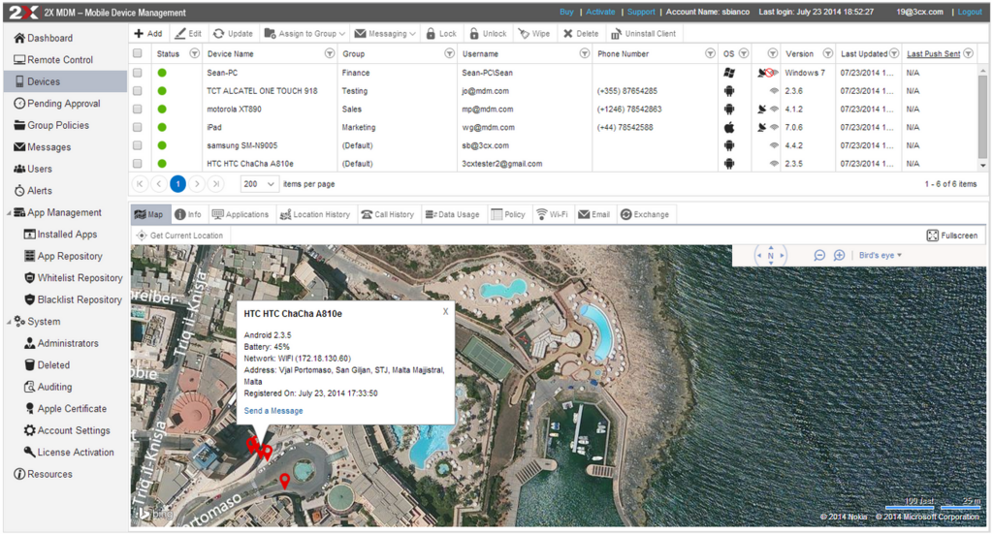Open Assign to Group dropdown
993x534 pixels.
click(304, 34)
